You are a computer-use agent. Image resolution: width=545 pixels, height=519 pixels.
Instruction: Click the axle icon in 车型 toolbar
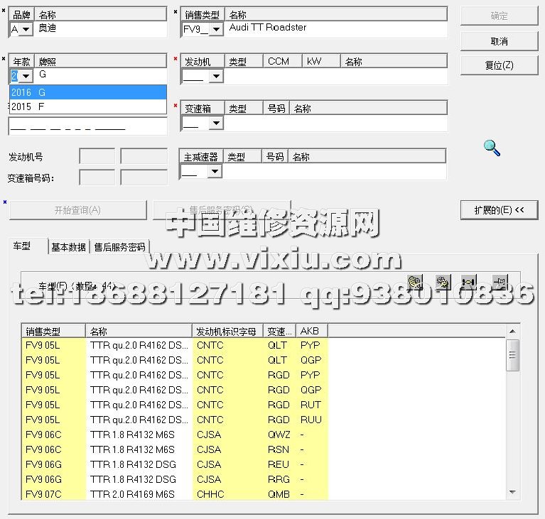(468, 282)
